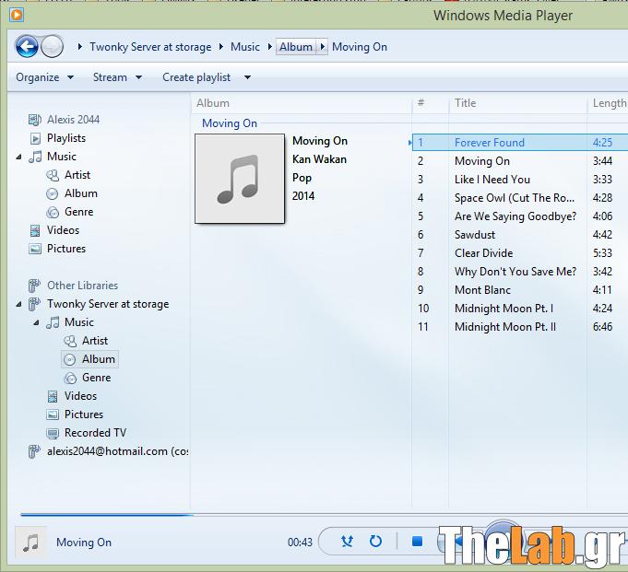Click Album in the breadcrumb path
This screenshot has width=628, height=572.
click(x=296, y=47)
